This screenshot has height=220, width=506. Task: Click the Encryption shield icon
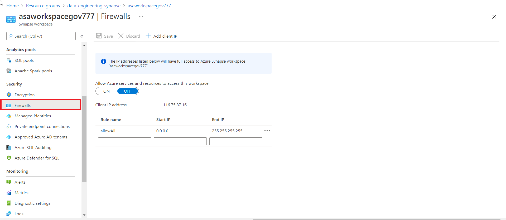click(x=9, y=95)
